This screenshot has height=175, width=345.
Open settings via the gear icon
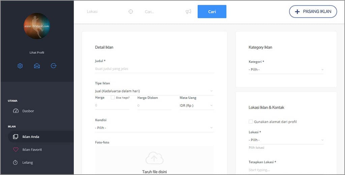(x=20, y=66)
